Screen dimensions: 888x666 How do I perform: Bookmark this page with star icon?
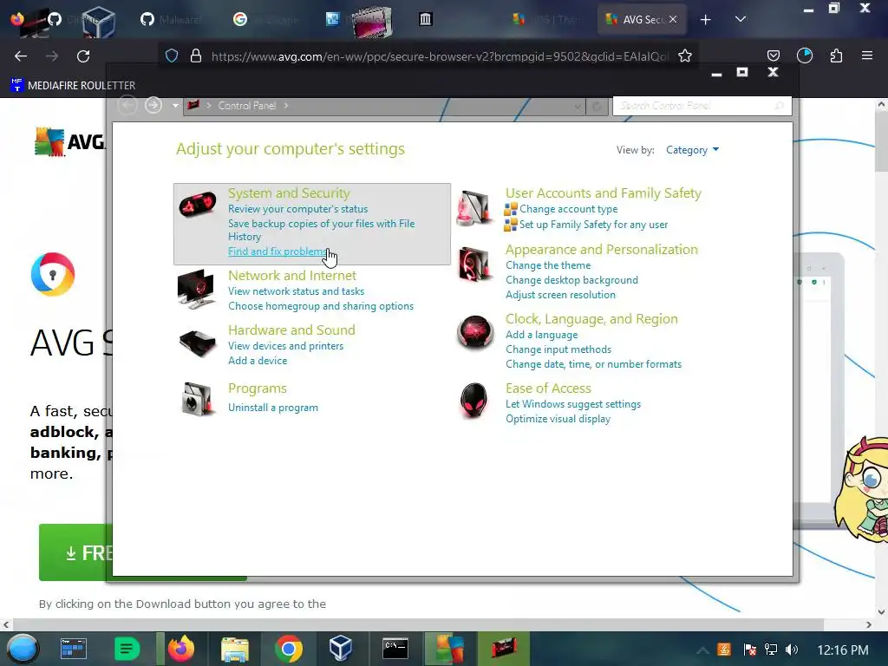(x=685, y=56)
